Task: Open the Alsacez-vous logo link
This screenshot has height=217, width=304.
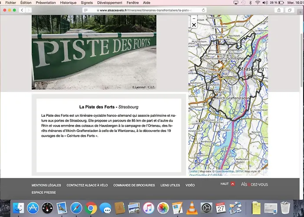Action: tap(254, 184)
